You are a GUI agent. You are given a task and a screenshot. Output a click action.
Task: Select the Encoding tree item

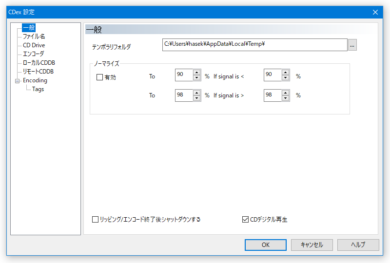[x=35, y=80]
